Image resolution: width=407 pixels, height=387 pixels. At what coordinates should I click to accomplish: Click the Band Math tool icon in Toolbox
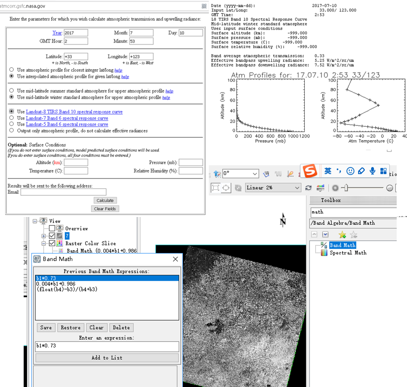click(x=324, y=245)
